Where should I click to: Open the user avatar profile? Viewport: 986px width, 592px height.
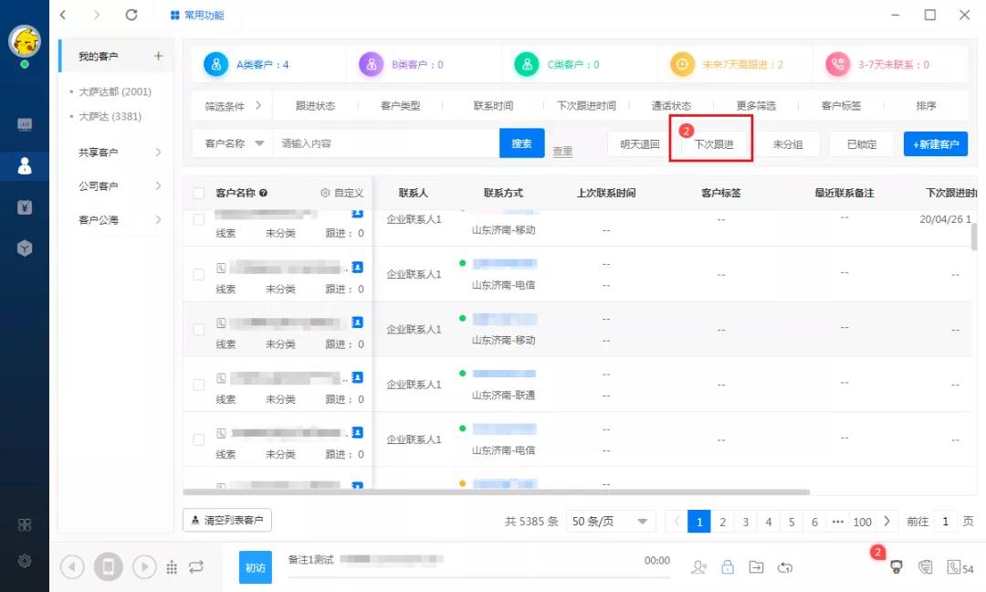click(25, 41)
